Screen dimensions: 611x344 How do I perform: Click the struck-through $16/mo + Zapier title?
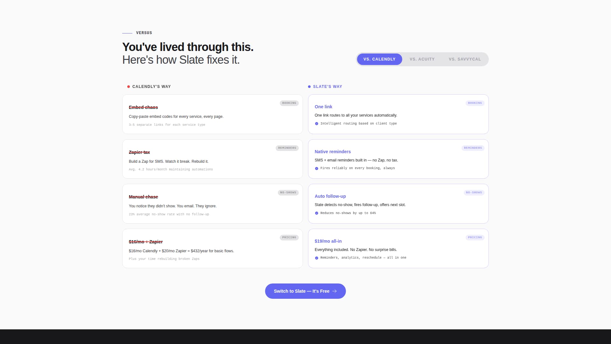pos(146,242)
